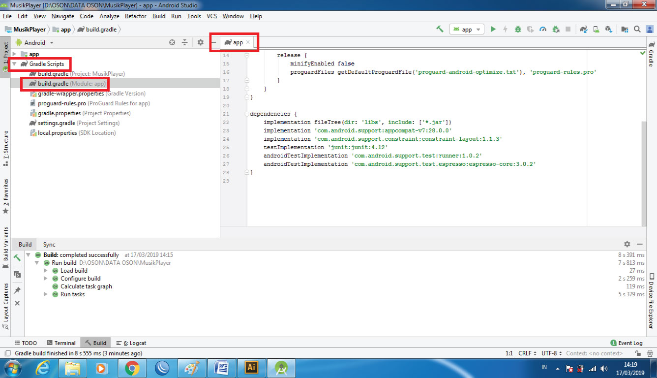Click the scroll-from-source target icon

[172, 42]
